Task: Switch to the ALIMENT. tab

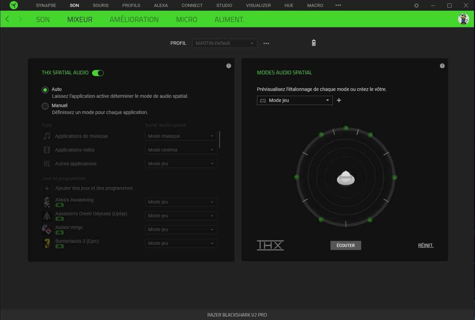Action: (229, 20)
